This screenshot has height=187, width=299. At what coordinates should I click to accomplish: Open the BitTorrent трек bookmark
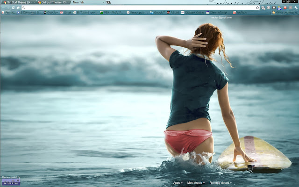tap(85, 13)
